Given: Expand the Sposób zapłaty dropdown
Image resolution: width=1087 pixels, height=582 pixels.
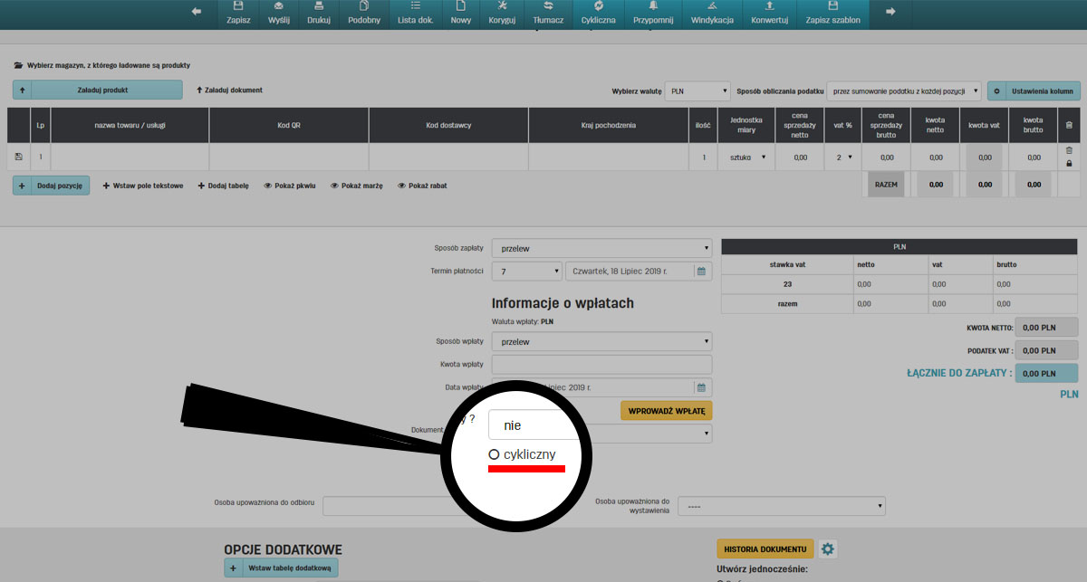Looking at the screenshot, I should (601, 248).
